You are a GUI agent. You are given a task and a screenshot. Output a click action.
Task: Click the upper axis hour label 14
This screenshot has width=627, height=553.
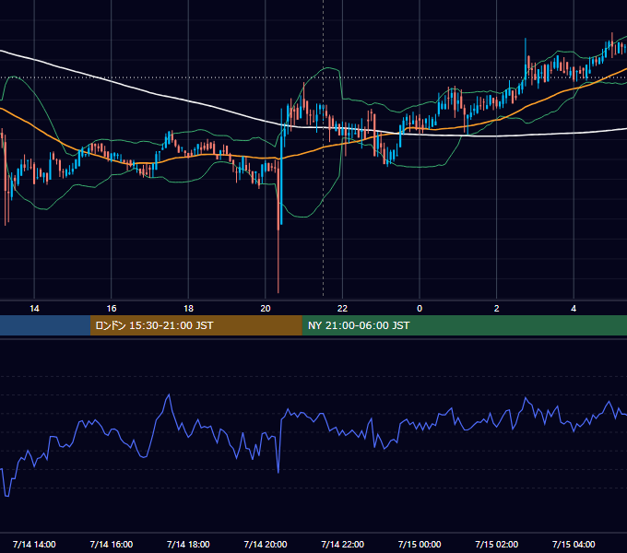34,309
